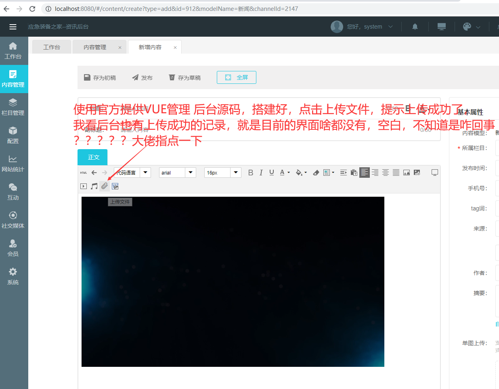
Task: Toggle the hamburger sidebar menu
Action: (x=13, y=27)
